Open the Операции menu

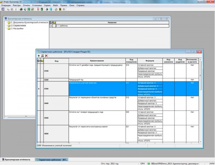(x=6, y=5)
